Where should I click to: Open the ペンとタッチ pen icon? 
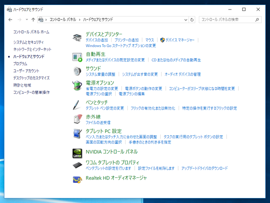pos(76,105)
